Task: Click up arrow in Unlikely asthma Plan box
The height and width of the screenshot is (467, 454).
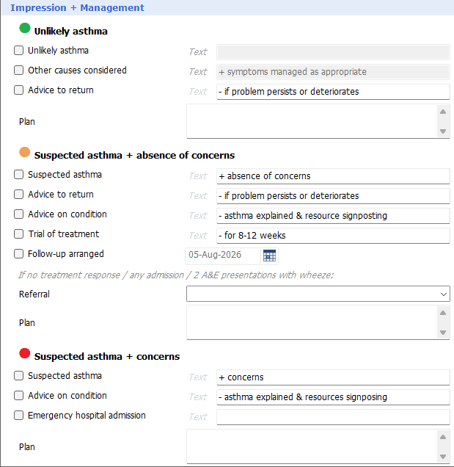Action: coord(443,112)
